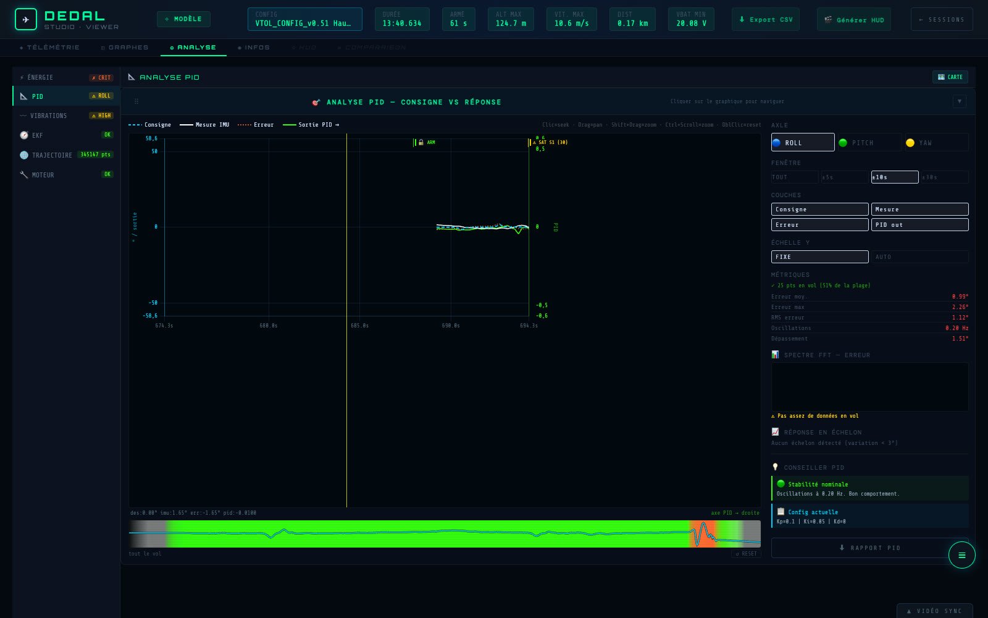Click Export CSV button
This screenshot has height=618, width=988.
[x=766, y=19]
